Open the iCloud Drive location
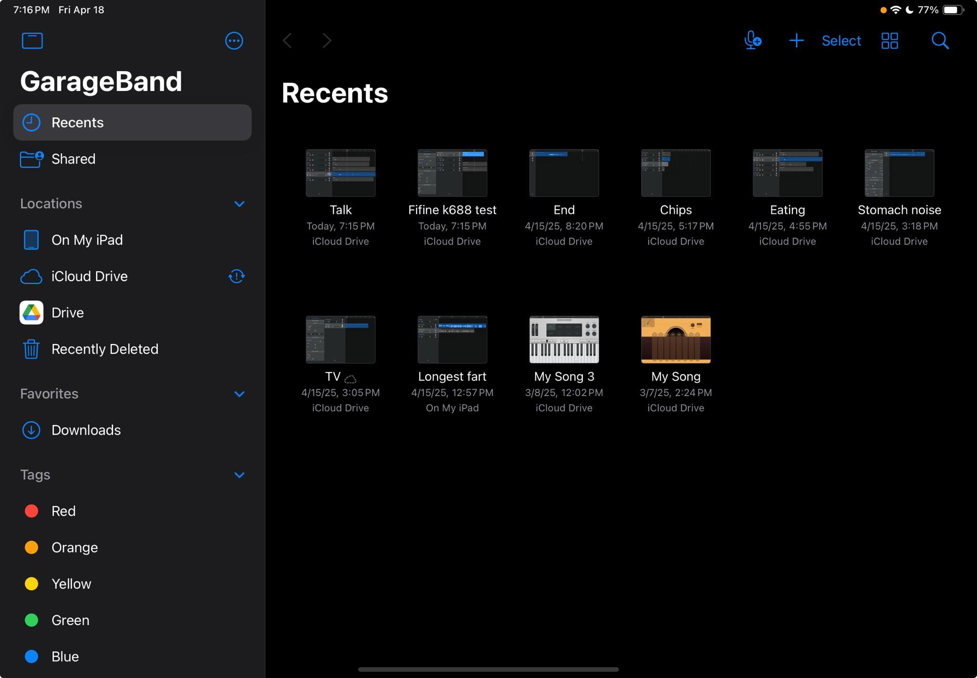Viewport: 977px width, 678px height. 132,276
